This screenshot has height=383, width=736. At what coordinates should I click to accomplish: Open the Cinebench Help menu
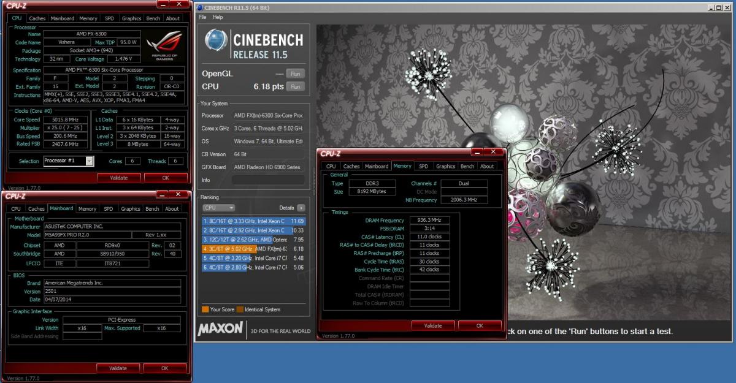(218, 17)
